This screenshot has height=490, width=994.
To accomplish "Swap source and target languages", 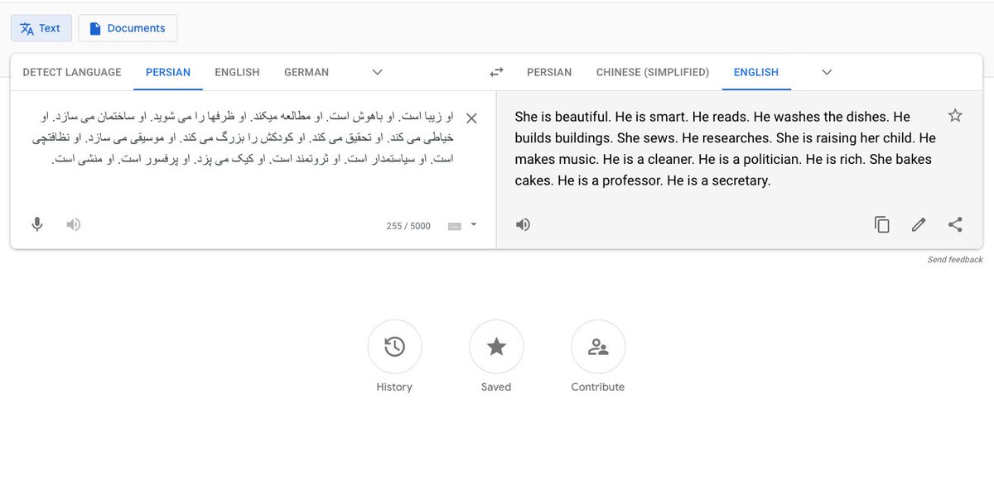I will (x=496, y=72).
